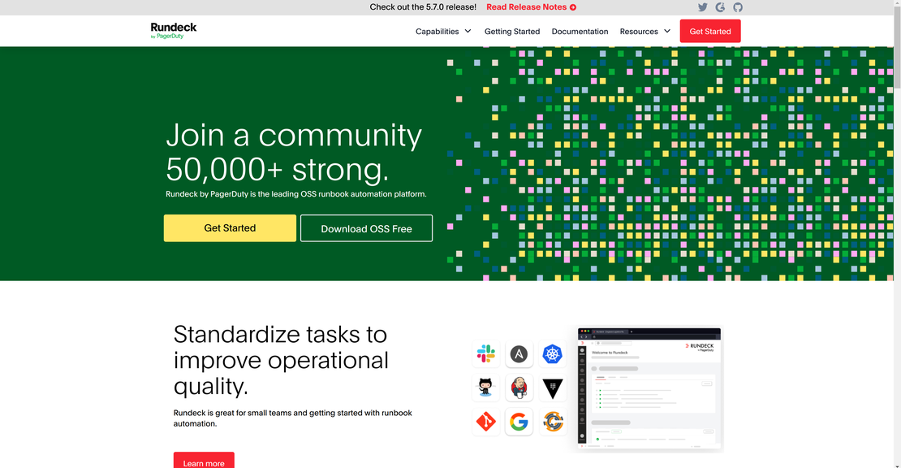Click the Rundeck product screenshot thumbnail
Viewport: 901px width, 468px height.
coord(649,388)
